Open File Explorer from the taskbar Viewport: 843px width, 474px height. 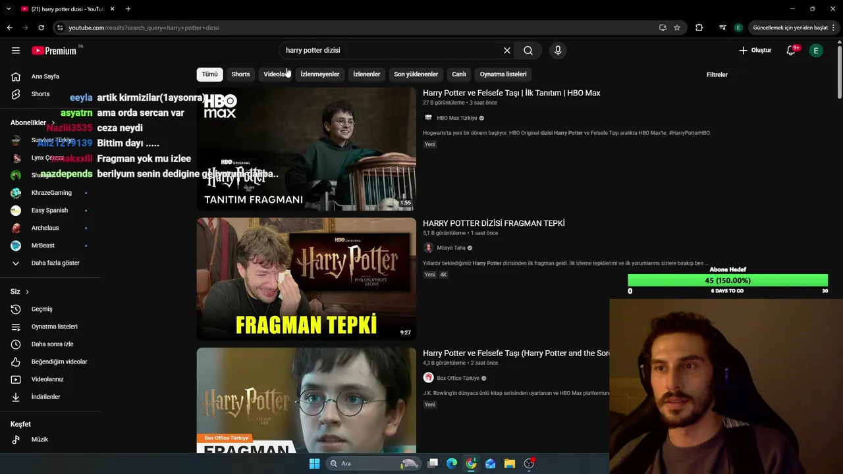pyautogui.click(x=510, y=463)
